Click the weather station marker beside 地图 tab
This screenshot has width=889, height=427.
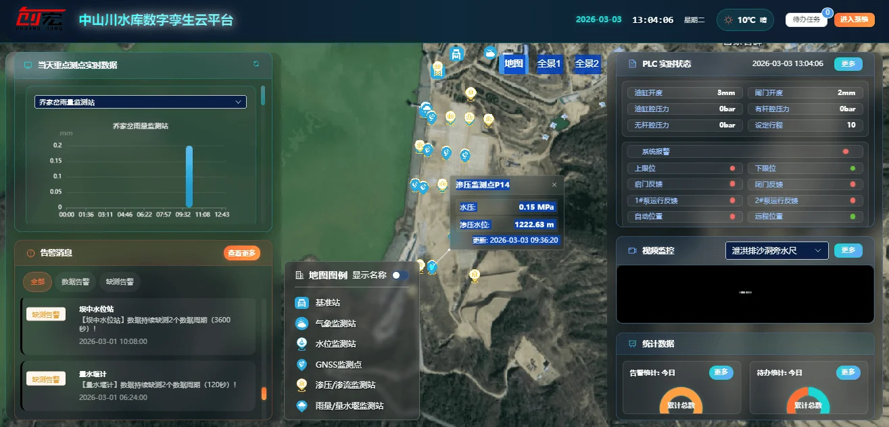[x=490, y=53]
